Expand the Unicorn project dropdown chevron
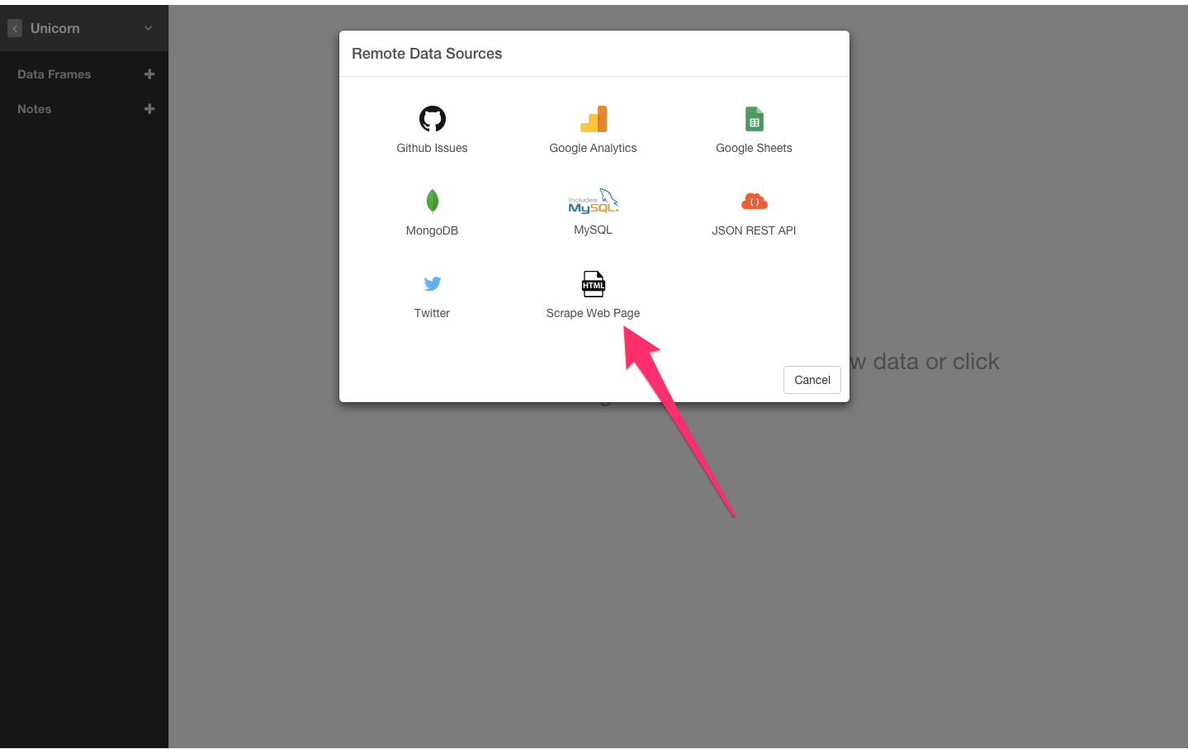The width and height of the screenshot is (1188, 749). coord(149,28)
